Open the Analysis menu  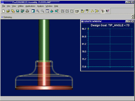[40, 6]
